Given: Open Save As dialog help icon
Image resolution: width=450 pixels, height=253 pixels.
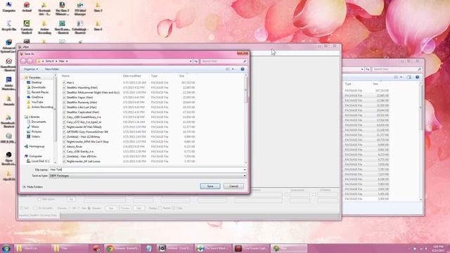Looking at the screenshot, I should point(243,69).
